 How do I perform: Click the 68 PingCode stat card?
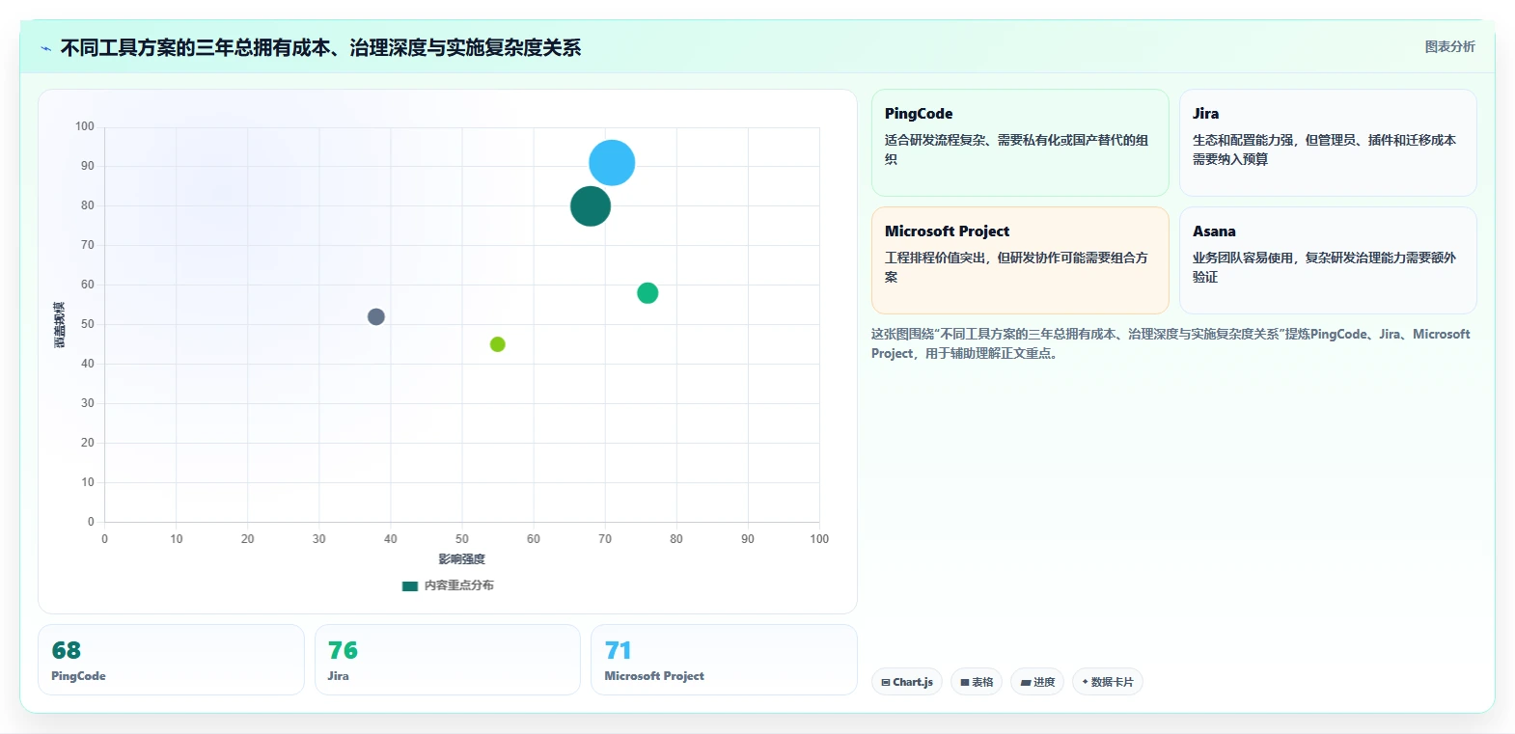tap(171, 660)
